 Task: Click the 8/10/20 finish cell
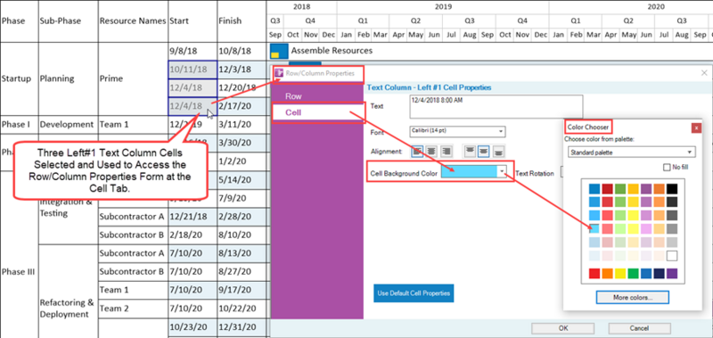click(242, 235)
